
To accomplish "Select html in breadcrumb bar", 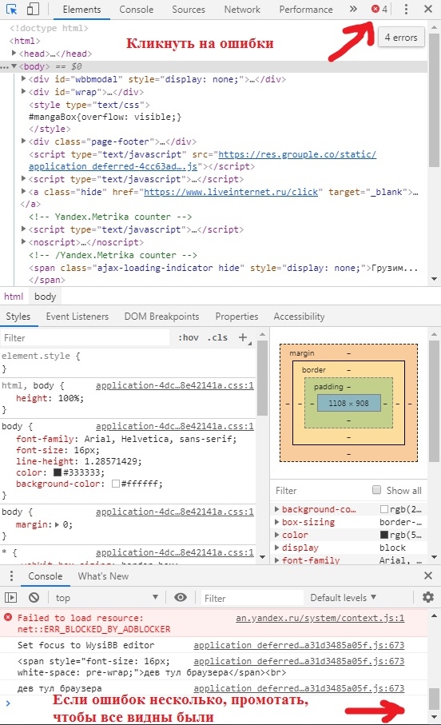I will [14, 297].
